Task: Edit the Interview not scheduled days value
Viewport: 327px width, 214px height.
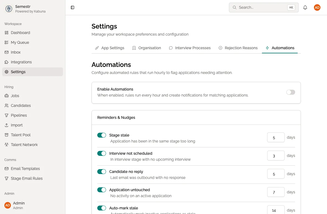Action: pyautogui.click(x=275, y=156)
